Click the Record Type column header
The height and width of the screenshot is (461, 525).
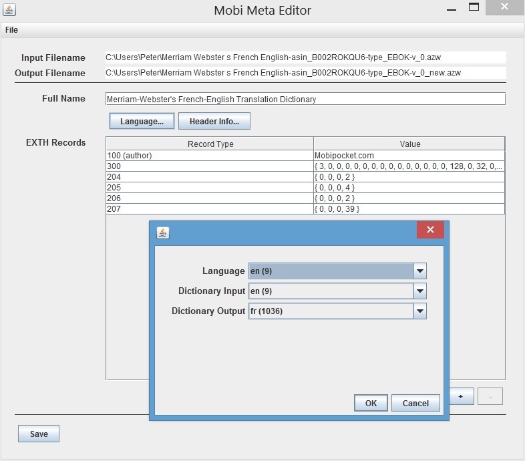pos(210,144)
